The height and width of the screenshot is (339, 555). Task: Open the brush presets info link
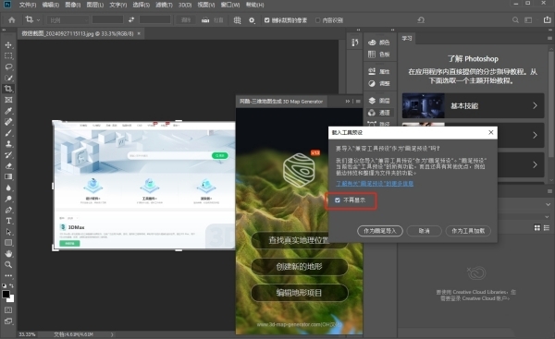pyautogui.click(x=375, y=184)
